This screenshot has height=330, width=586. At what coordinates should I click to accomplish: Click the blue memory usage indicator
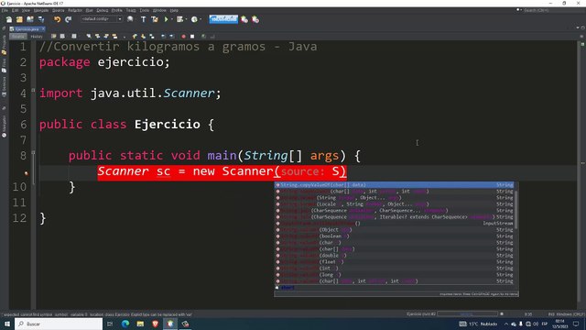pyautogui.click(x=223, y=18)
